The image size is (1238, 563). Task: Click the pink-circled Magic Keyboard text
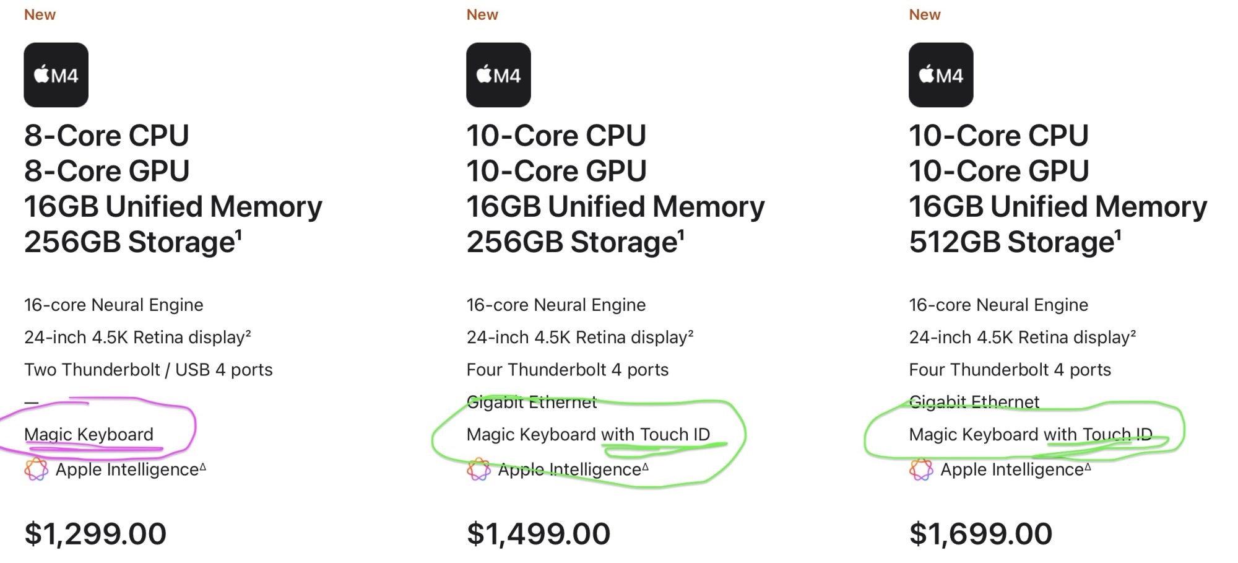click(x=89, y=434)
